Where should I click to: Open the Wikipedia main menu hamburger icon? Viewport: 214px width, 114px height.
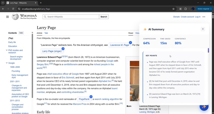coord(7,17)
